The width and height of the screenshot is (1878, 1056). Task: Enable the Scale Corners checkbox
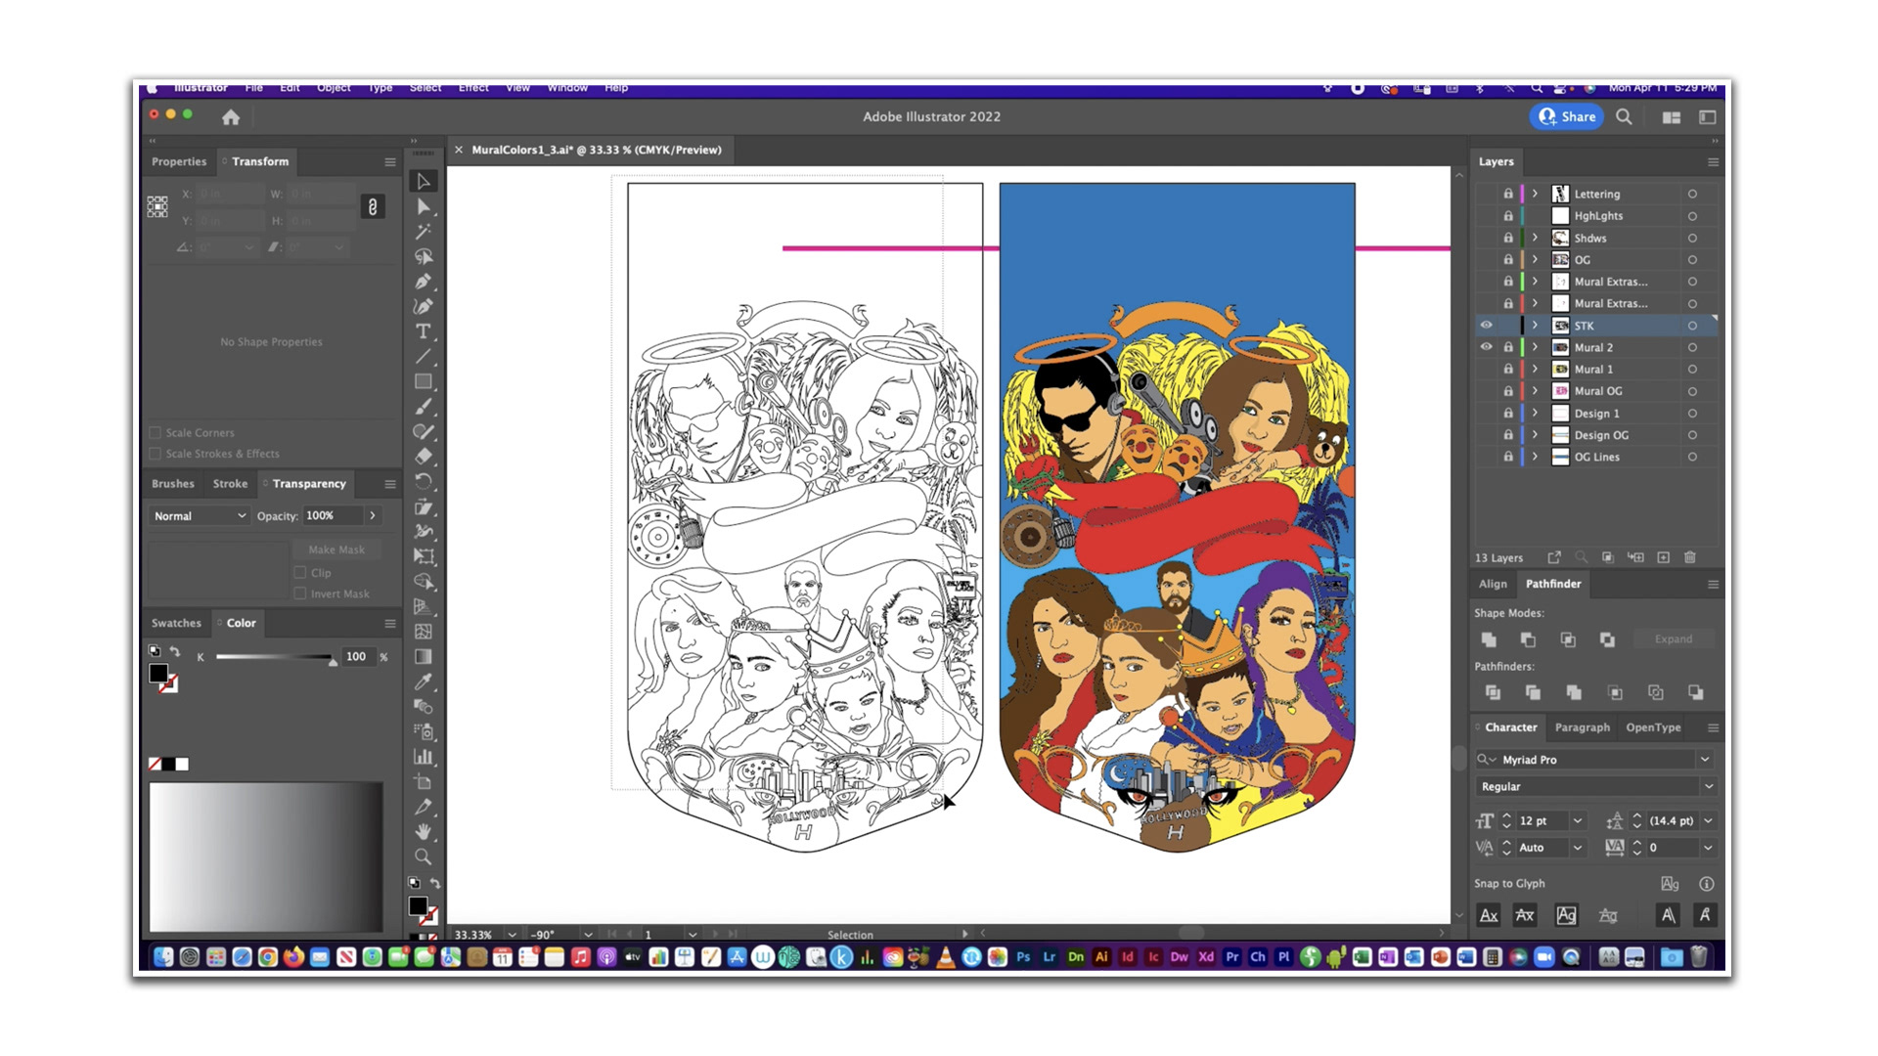tap(156, 432)
